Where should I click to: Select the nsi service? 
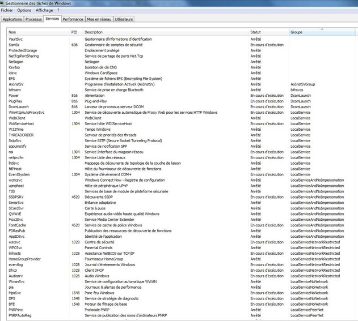point(11,152)
